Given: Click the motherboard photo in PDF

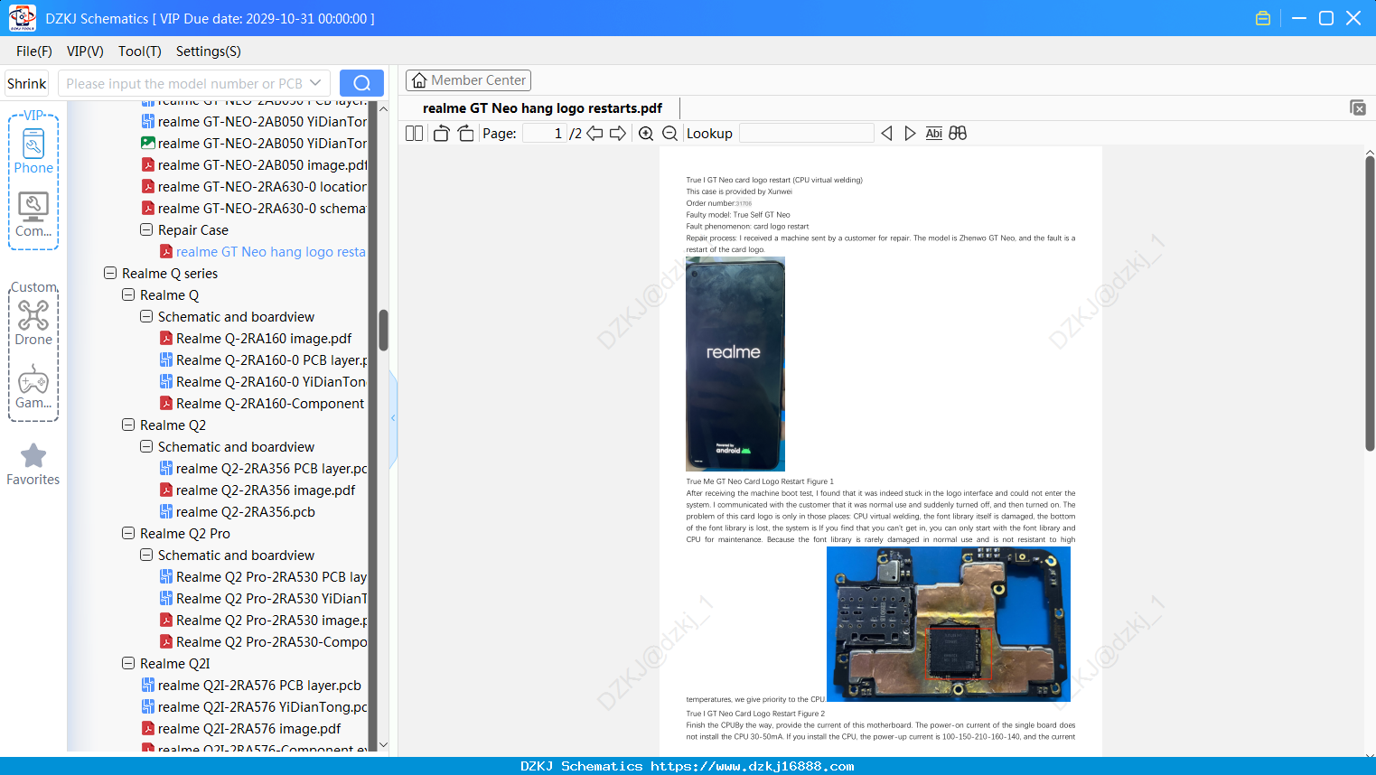Looking at the screenshot, I should click(x=949, y=624).
